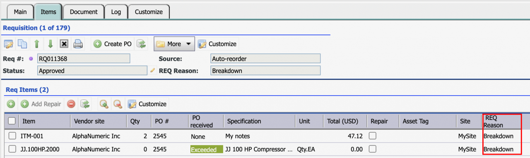The height and width of the screenshot is (158, 530).
Task: Click the add-filter magnifier icon in Req Items
Action: coord(104,104)
